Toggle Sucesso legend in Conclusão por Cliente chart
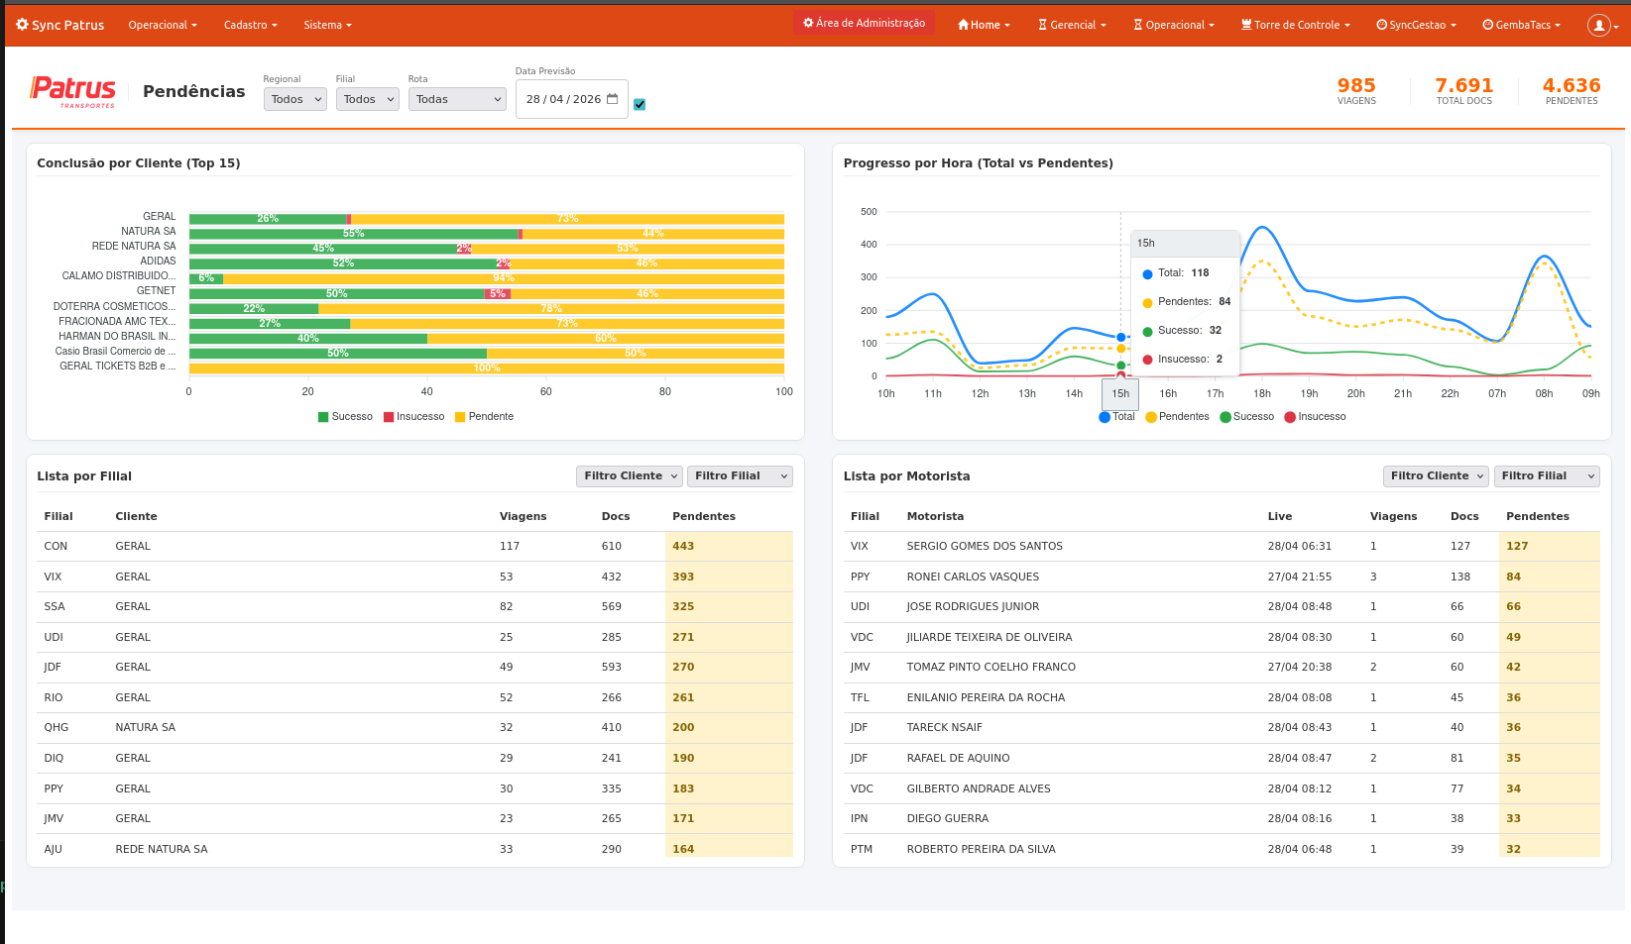The width and height of the screenshot is (1631, 944). 345,417
